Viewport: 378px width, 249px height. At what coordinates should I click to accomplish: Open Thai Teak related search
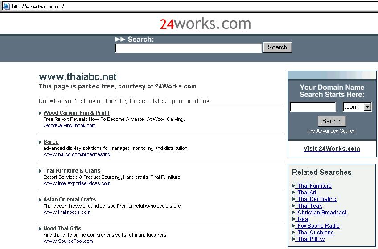[309, 206]
